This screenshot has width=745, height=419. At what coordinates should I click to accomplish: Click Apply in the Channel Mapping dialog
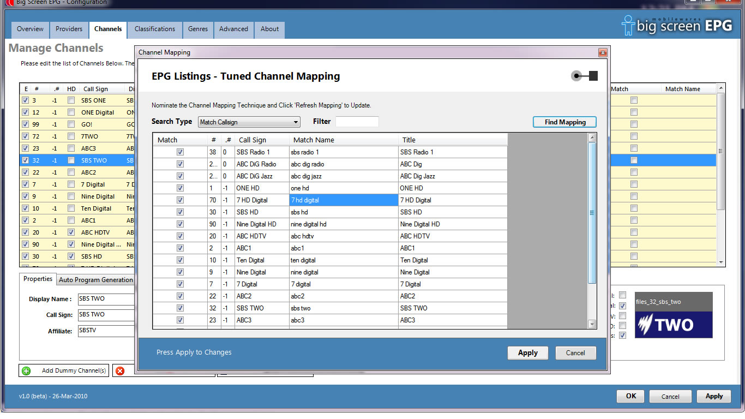[x=527, y=353]
